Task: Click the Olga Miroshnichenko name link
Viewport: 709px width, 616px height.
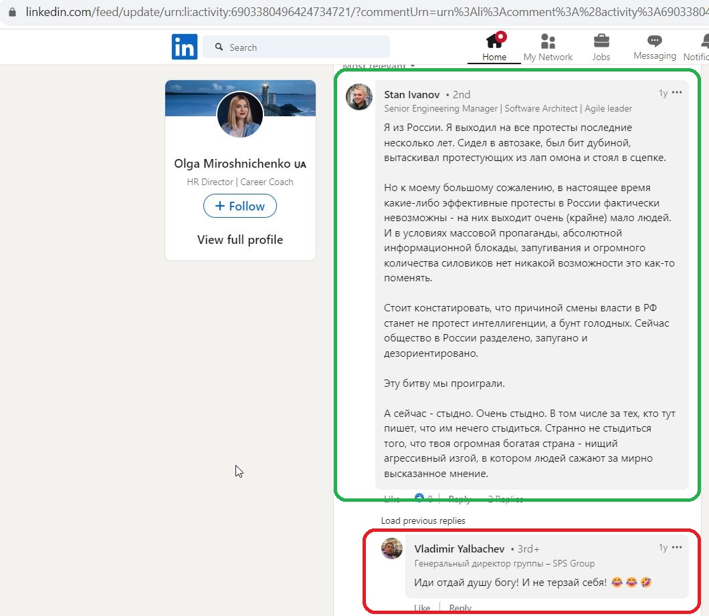Action: 240,164
